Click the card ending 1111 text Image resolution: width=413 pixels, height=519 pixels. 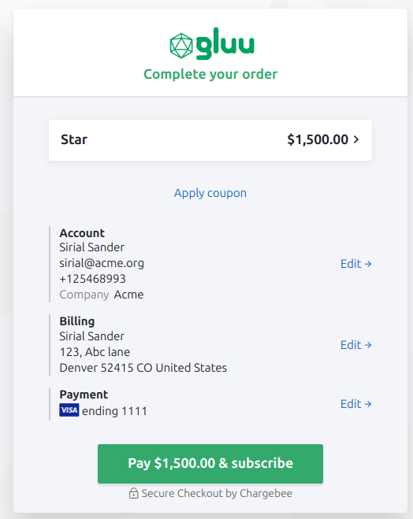[x=114, y=411]
